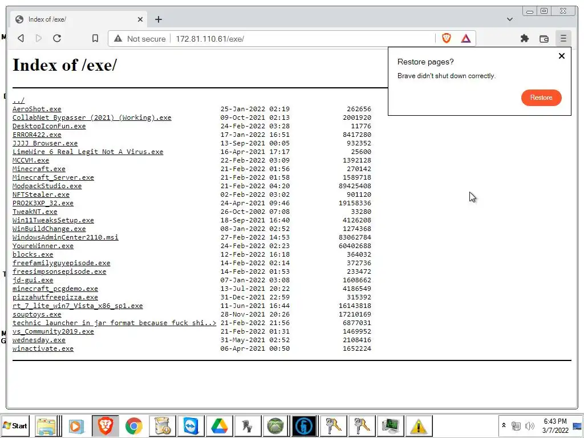Download AeroShot.exe
Viewport: 584px width, 438px height.
(x=37, y=109)
